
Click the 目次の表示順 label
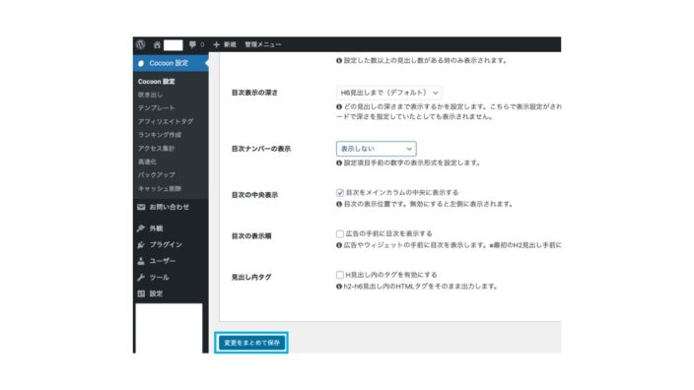point(251,235)
